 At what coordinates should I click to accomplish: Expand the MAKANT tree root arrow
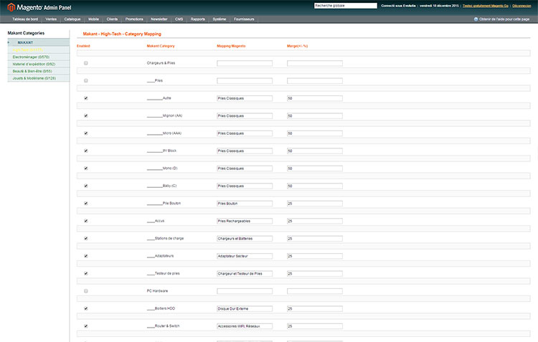(9, 42)
